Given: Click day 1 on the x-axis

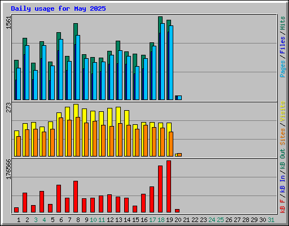Looking at the screenshot, I should (x=19, y=220).
